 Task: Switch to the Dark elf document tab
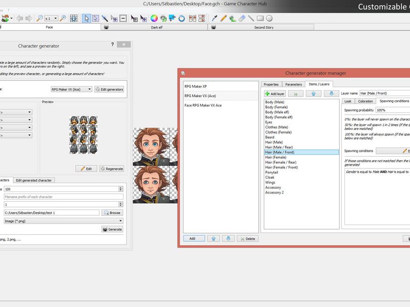tap(154, 28)
